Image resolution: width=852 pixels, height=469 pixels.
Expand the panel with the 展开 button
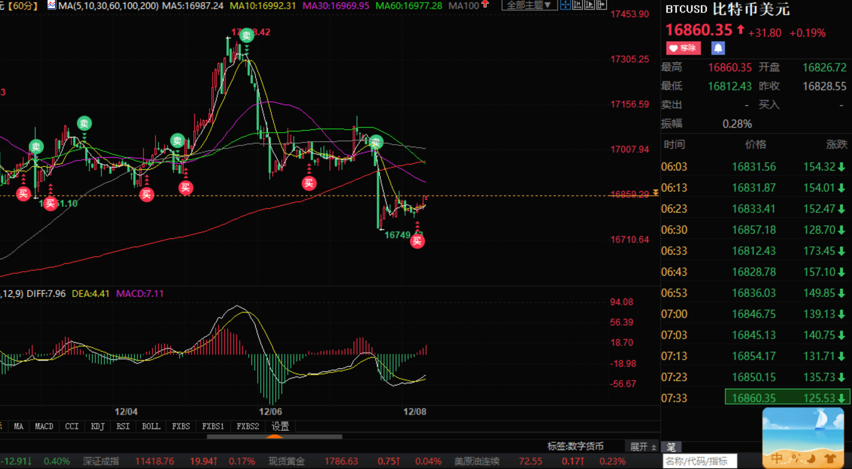tap(643, 446)
